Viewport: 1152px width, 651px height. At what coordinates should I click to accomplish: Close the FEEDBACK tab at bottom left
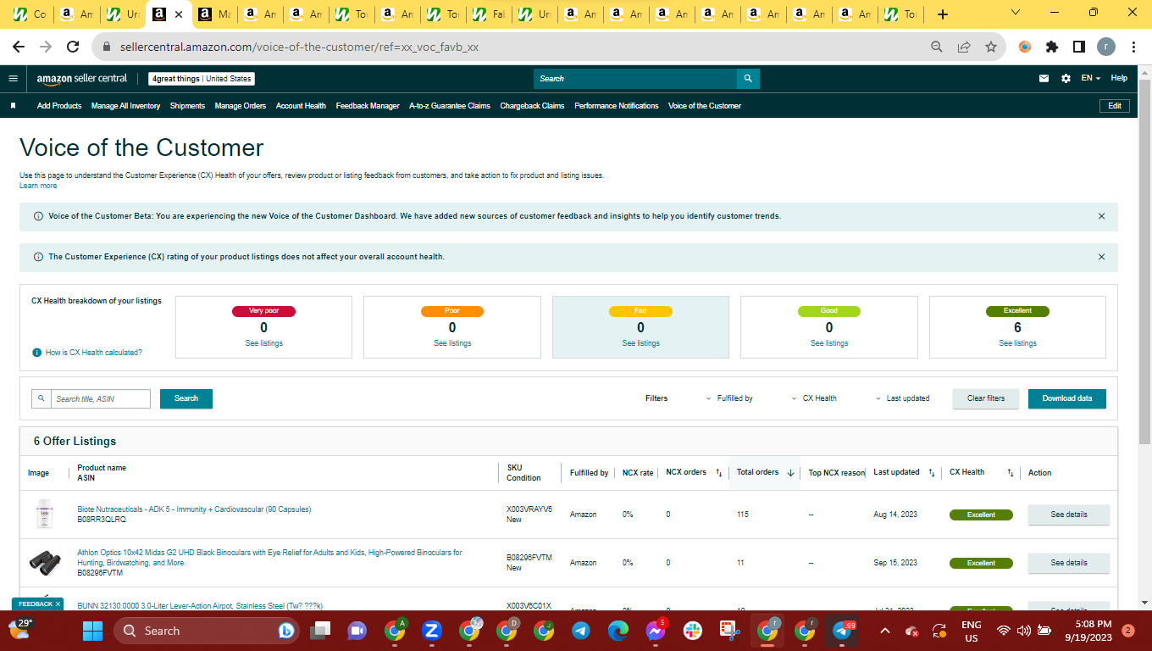(58, 604)
